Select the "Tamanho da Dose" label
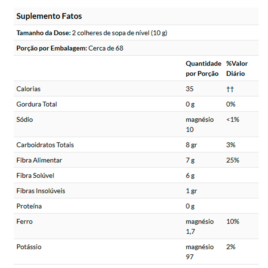This screenshot has width=268, height=268. 43,33
